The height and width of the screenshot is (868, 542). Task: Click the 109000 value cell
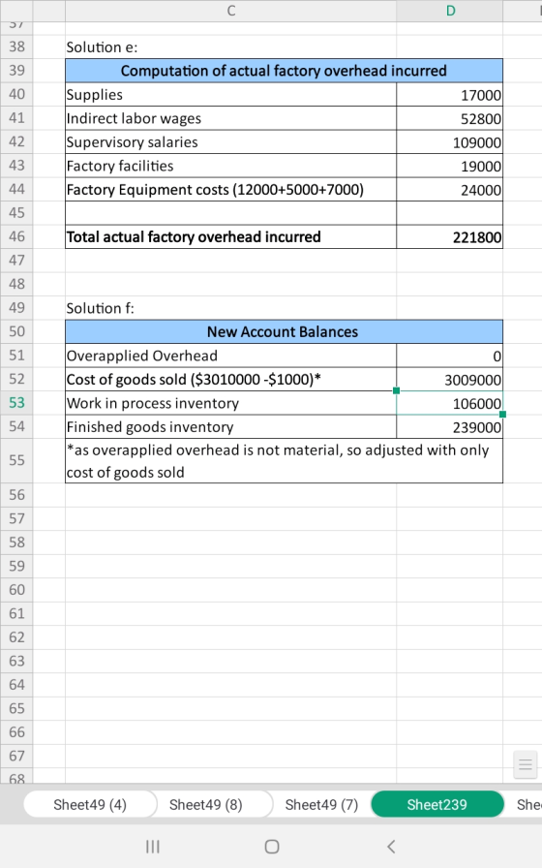click(x=450, y=142)
